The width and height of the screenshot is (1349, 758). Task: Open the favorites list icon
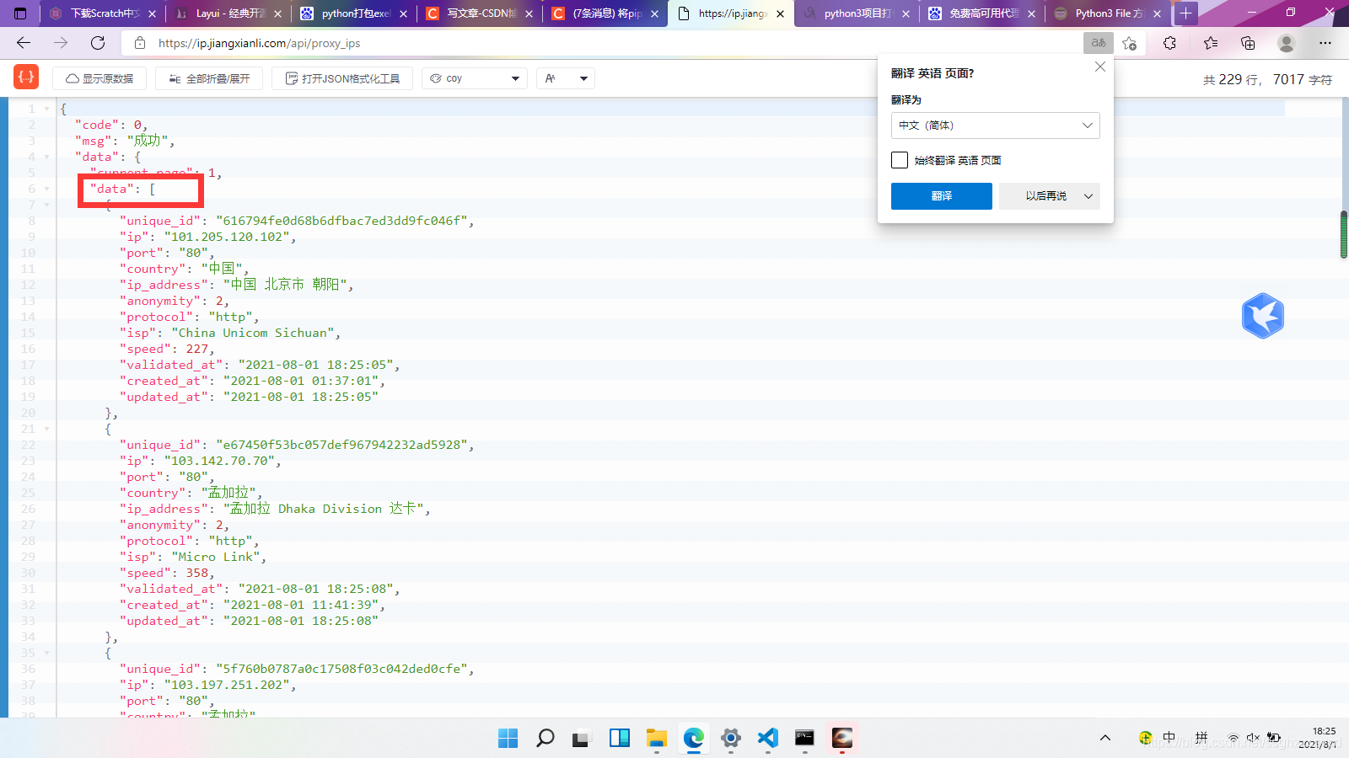click(x=1211, y=43)
